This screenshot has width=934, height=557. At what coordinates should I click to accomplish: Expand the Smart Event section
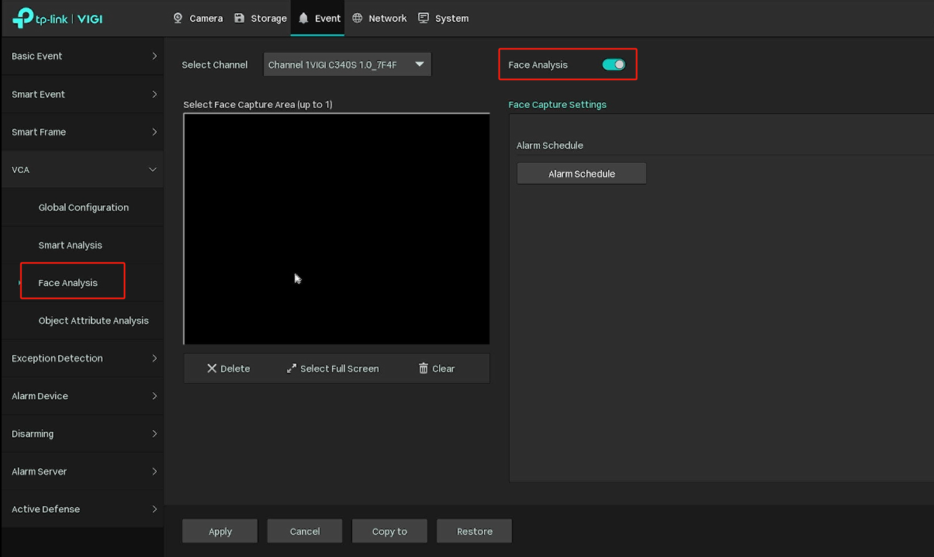point(82,94)
